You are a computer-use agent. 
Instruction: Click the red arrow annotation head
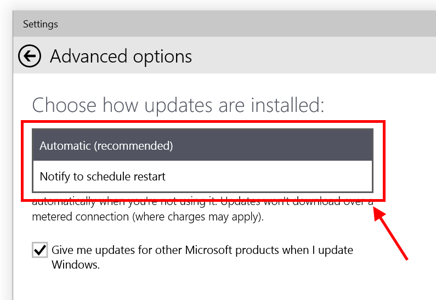coord(379,214)
